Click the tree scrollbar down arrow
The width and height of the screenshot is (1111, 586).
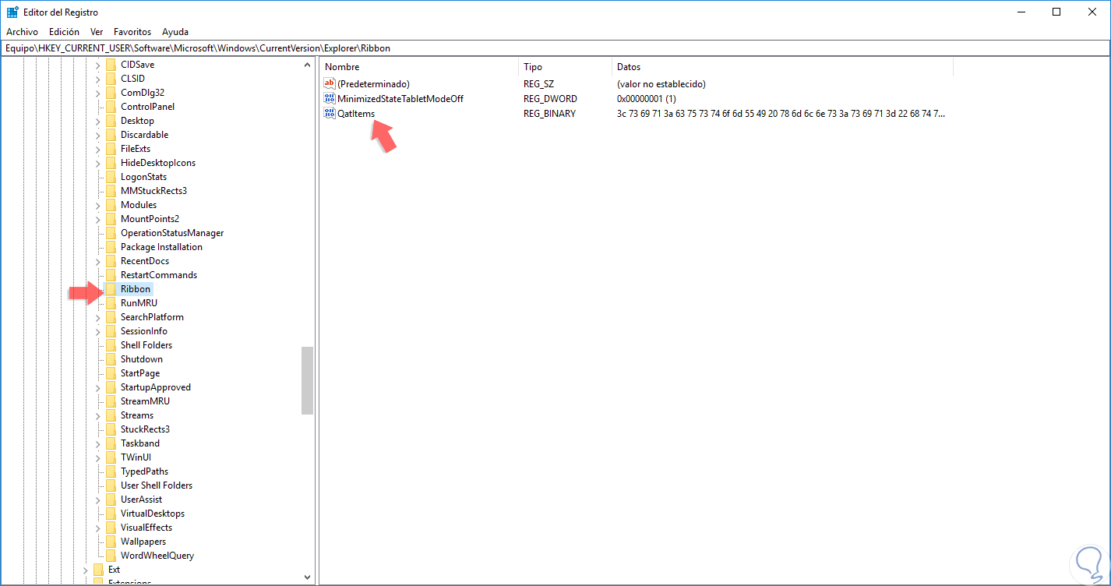[x=307, y=577]
